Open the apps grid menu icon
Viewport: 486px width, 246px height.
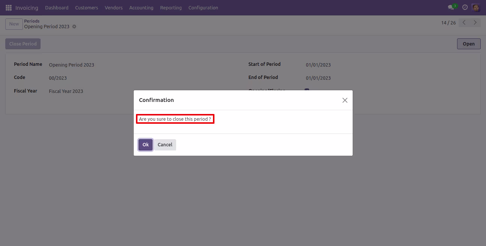(9, 8)
